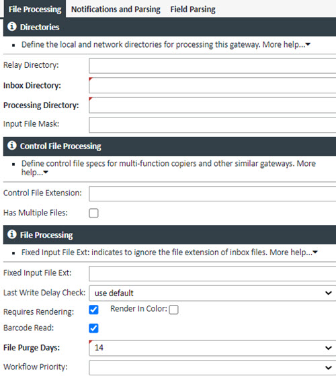This screenshot has height=376, width=336.
Task: Click the Control File Processing info icon
Action: [x=12, y=145]
